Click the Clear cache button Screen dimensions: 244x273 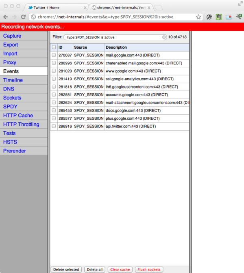tap(120, 269)
